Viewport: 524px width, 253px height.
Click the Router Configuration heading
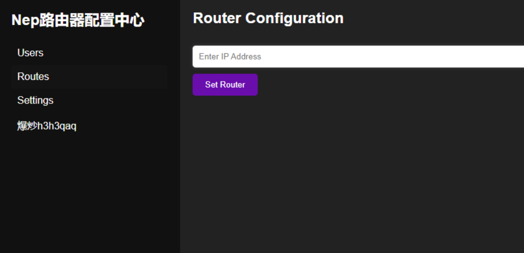pyautogui.click(x=268, y=18)
